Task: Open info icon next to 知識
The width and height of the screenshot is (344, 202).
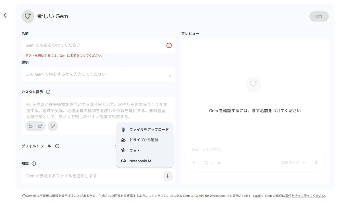Action: [x=34, y=164]
